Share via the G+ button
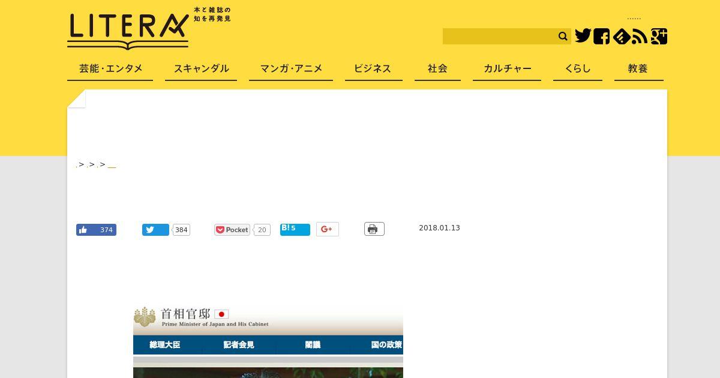The image size is (720, 378). tap(328, 229)
